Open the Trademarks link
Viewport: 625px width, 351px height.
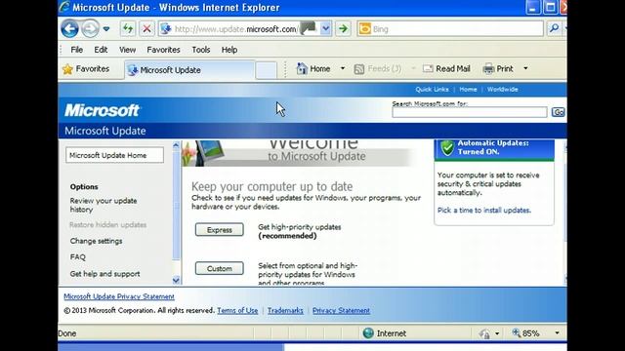pyautogui.click(x=285, y=310)
